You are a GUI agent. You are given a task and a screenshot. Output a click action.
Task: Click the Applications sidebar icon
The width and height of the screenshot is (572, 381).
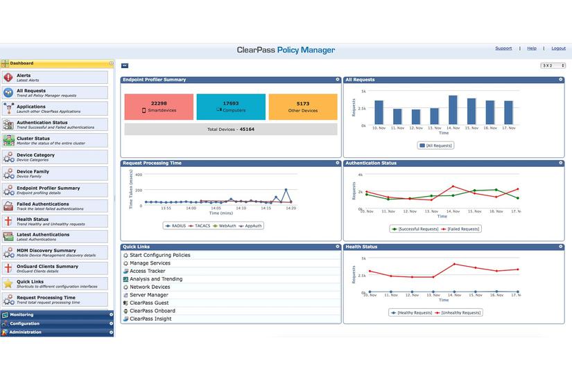click(x=8, y=109)
